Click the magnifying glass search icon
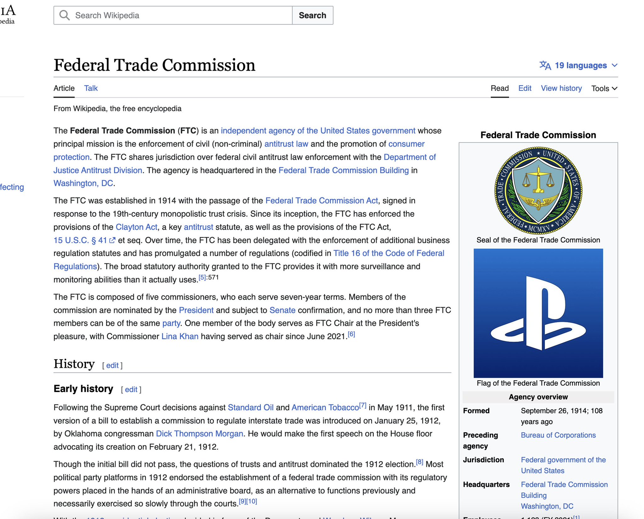 (64, 15)
